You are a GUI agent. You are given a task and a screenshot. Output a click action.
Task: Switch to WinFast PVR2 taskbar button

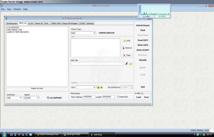tap(75, 135)
